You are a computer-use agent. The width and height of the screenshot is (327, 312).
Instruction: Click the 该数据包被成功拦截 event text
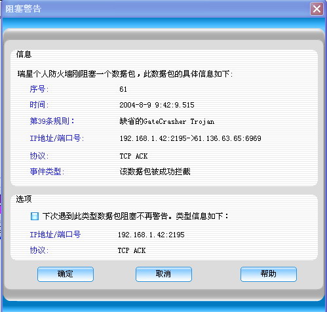[x=155, y=172]
